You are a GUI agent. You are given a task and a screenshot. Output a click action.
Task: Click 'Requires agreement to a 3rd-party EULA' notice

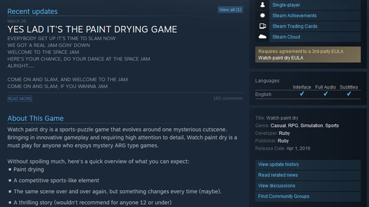pyautogui.click(x=301, y=51)
